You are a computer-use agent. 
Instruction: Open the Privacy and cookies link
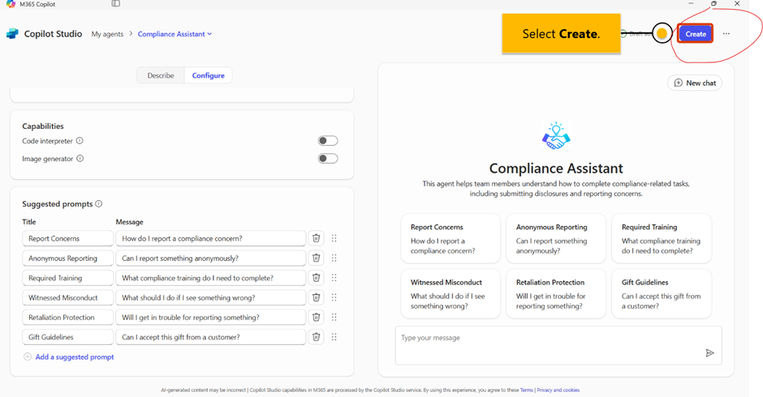click(558, 390)
